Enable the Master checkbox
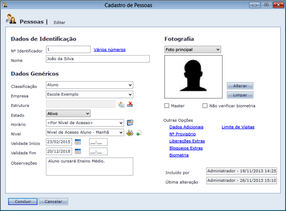The height and width of the screenshot is (211, 286). click(167, 105)
